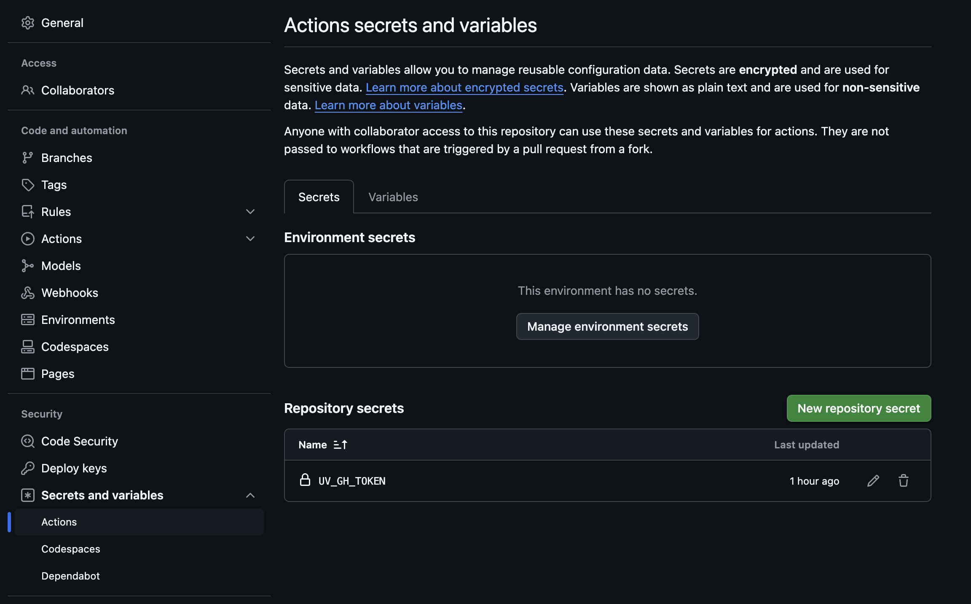This screenshot has width=971, height=604.
Task: Click the Code Security shield icon
Action: (28, 441)
